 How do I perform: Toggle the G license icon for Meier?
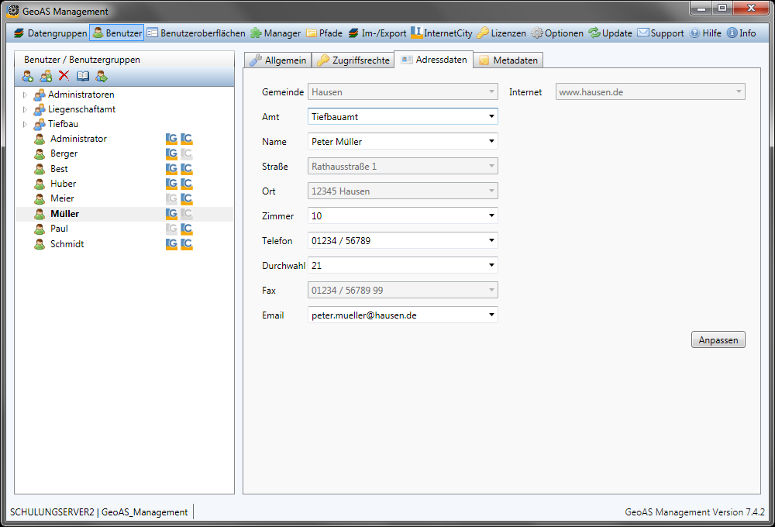171,198
